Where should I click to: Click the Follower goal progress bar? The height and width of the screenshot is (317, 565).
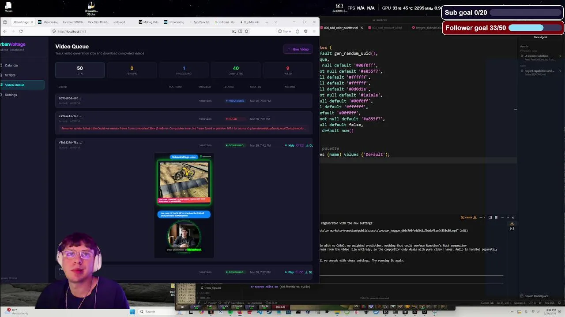coord(536,28)
